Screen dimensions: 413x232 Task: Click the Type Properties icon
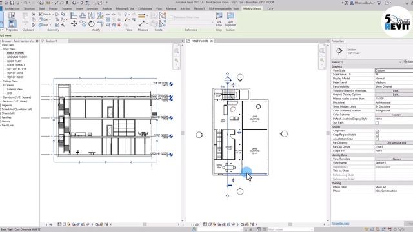coord(12,15)
